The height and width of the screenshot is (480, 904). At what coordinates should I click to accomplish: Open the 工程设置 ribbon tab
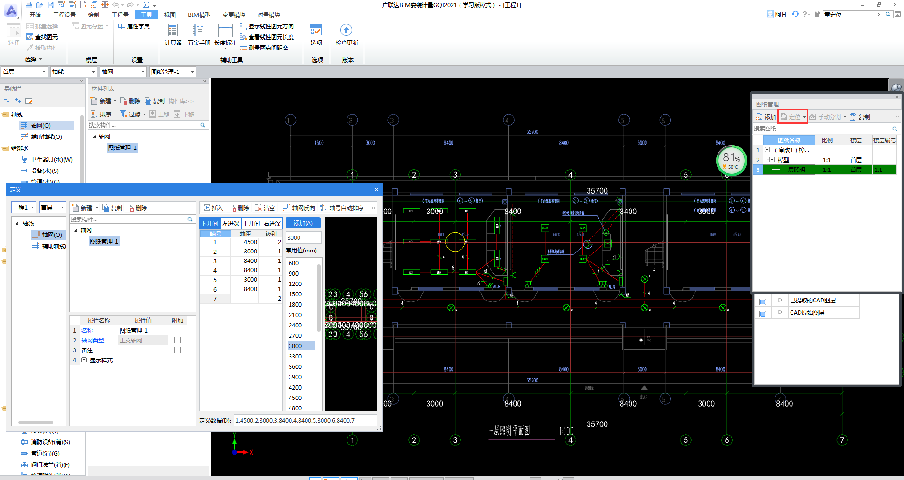[65, 15]
